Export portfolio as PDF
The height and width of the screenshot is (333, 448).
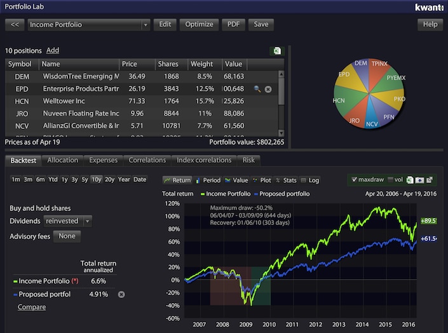[x=233, y=25]
